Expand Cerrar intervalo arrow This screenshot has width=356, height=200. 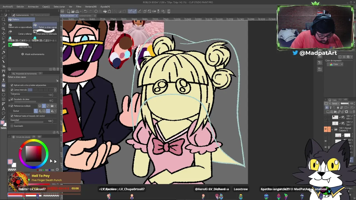[55, 90]
